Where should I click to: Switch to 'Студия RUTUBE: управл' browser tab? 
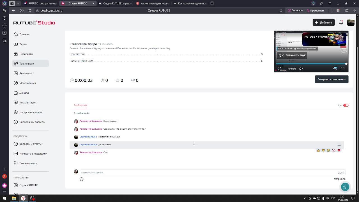(115, 3)
